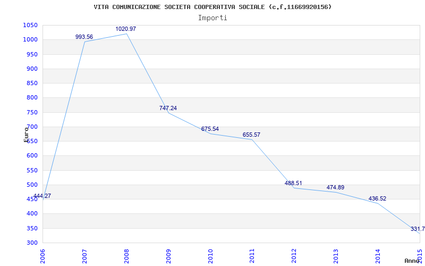This screenshot has height=266, width=425.
Task: Click the 2009 x-axis year label
Action: [x=168, y=256]
